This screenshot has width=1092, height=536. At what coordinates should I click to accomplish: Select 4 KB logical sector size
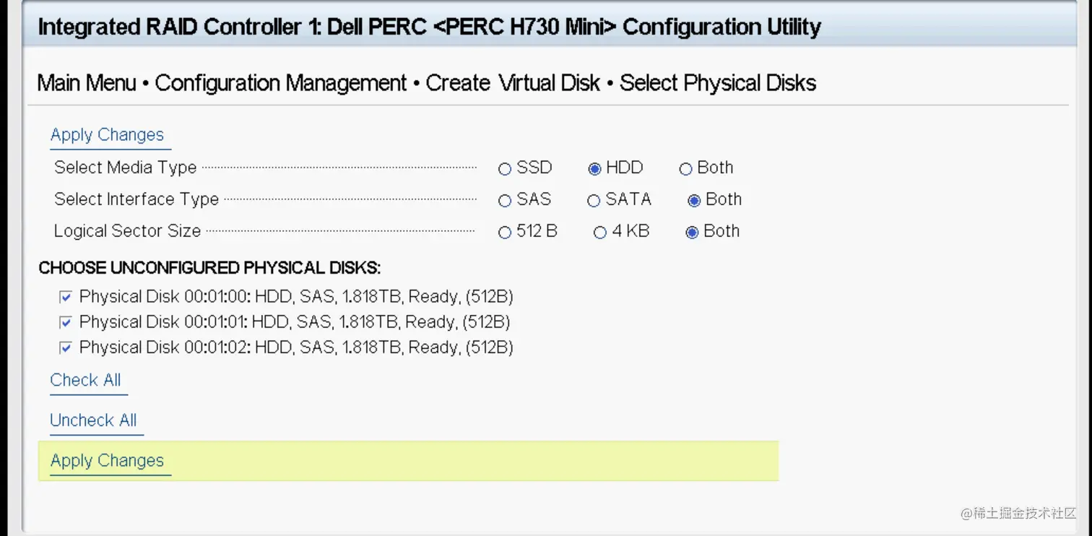point(599,233)
